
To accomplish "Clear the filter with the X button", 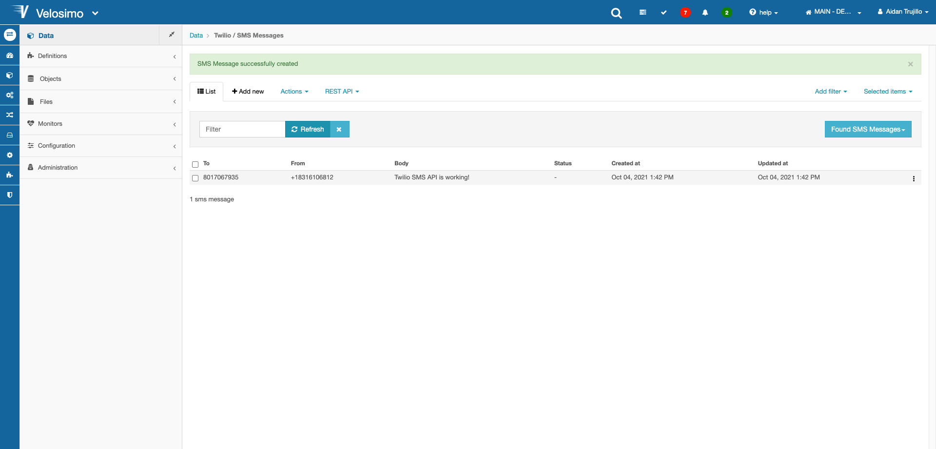I will point(339,129).
